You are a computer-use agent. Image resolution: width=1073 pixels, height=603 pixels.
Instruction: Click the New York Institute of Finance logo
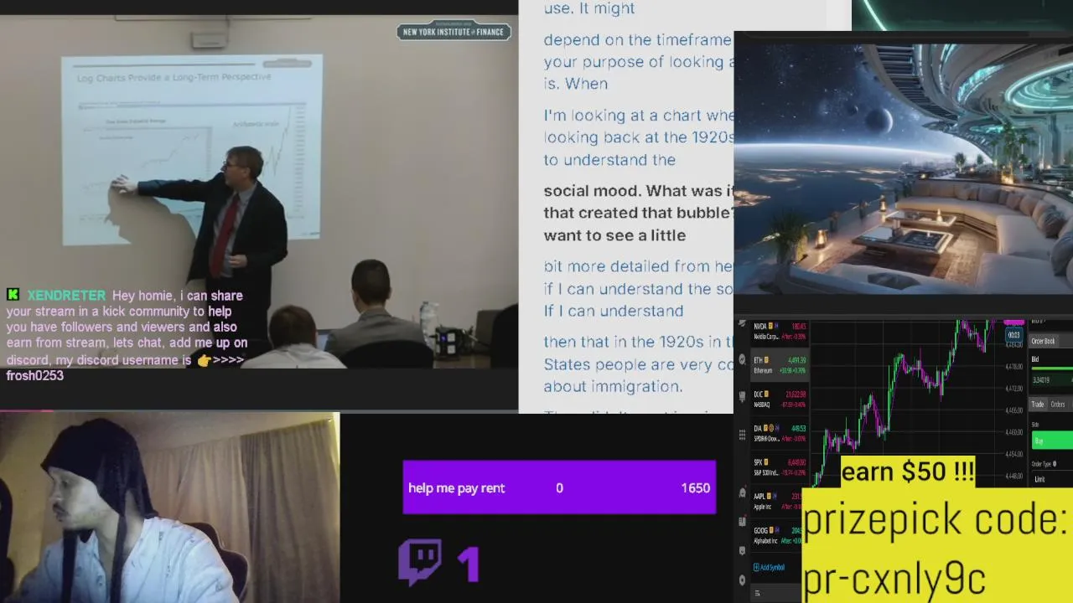(454, 32)
